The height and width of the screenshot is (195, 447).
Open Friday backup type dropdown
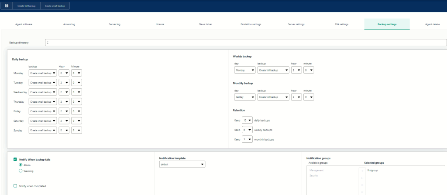click(43, 111)
